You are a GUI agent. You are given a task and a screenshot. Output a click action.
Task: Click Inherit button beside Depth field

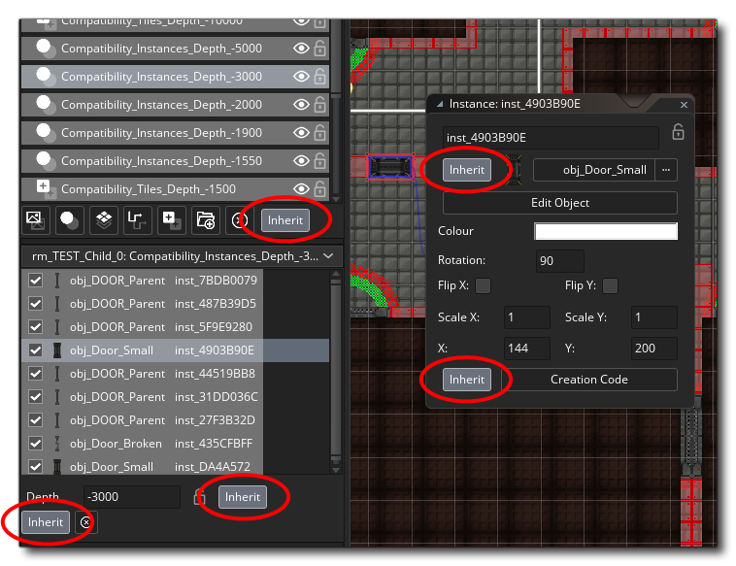[243, 497]
